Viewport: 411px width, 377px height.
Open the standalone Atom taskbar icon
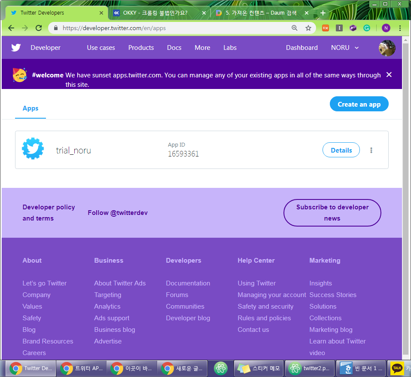point(220,368)
